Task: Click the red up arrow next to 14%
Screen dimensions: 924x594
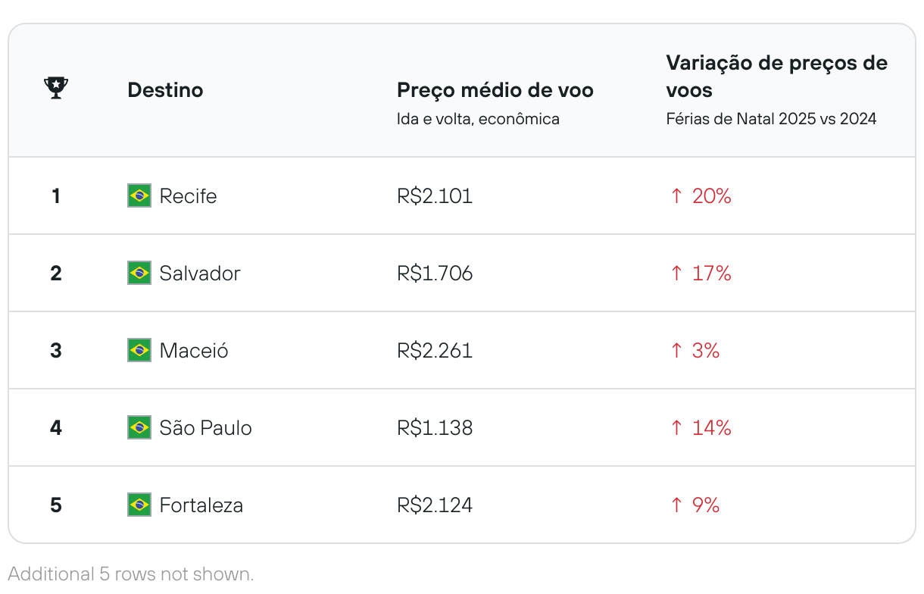Action: click(x=676, y=428)
